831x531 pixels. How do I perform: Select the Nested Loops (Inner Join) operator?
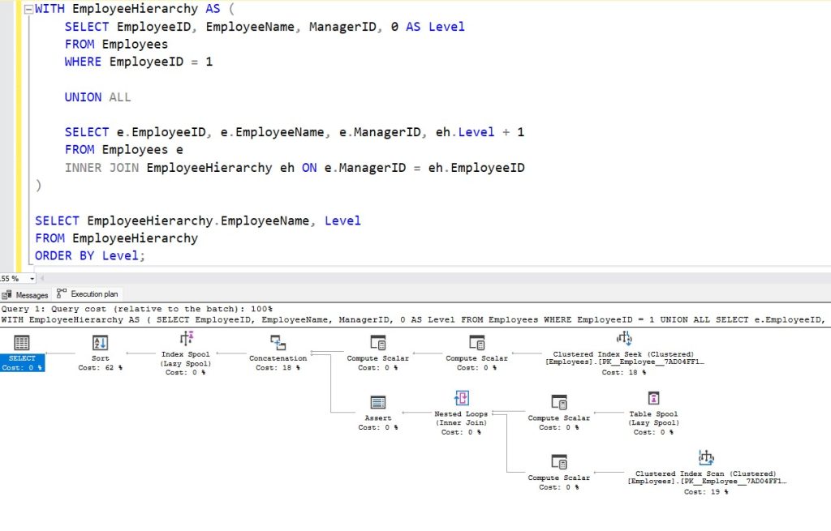point(461,398)
